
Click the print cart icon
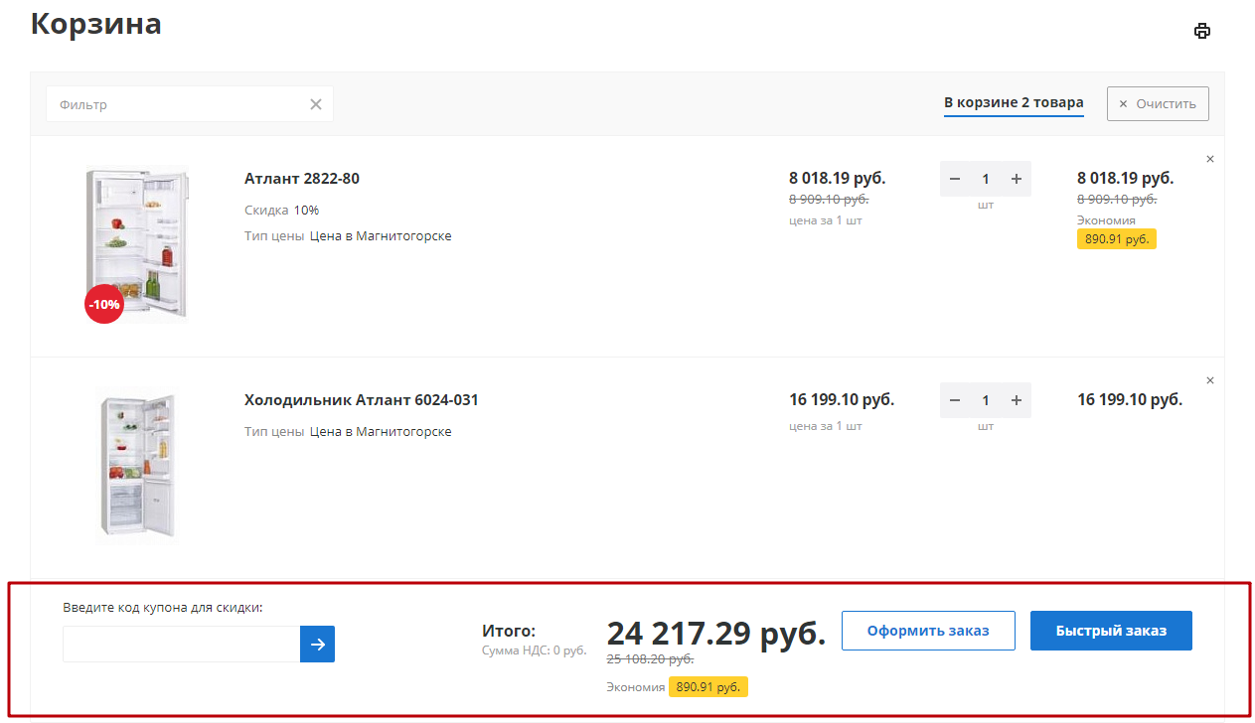click(1202, 31)
